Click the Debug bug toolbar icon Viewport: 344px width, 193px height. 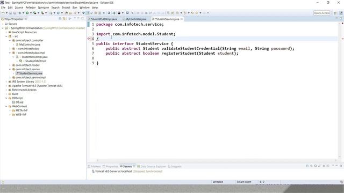point(20,13)
